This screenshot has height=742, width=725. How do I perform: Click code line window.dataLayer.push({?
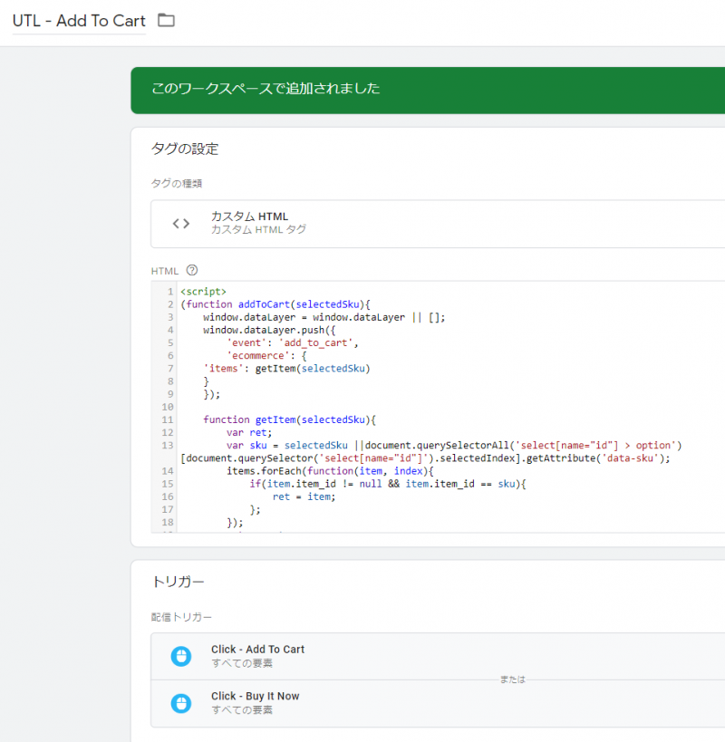point(269,330)
